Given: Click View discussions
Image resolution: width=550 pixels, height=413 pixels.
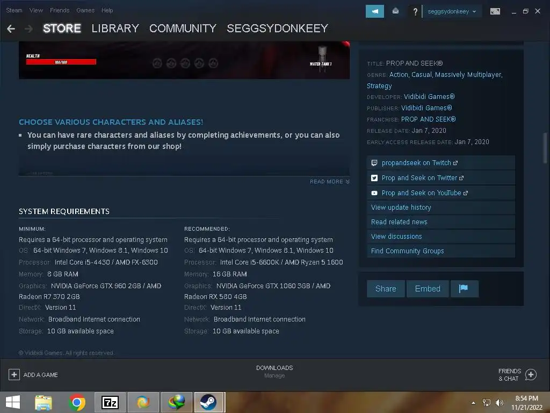Looking at the screenshot, I should click(440, 237).
